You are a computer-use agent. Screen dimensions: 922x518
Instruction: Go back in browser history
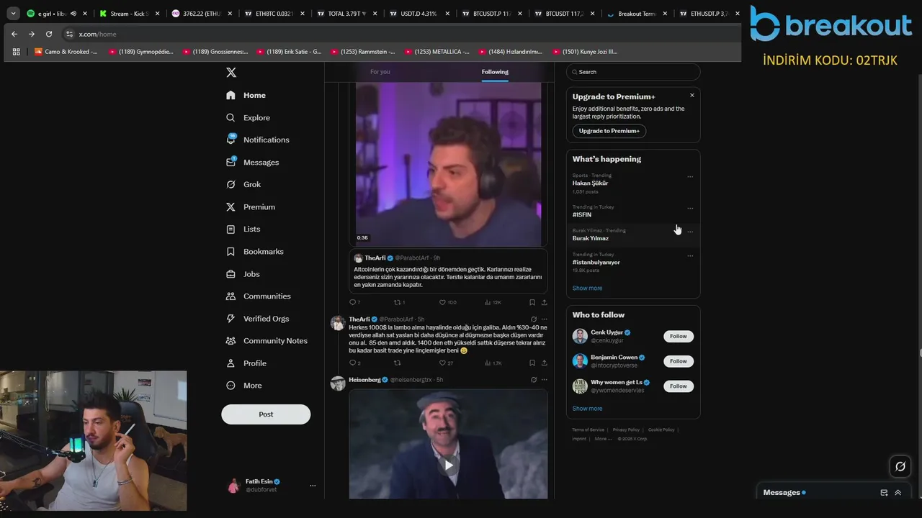click(14, 34)
